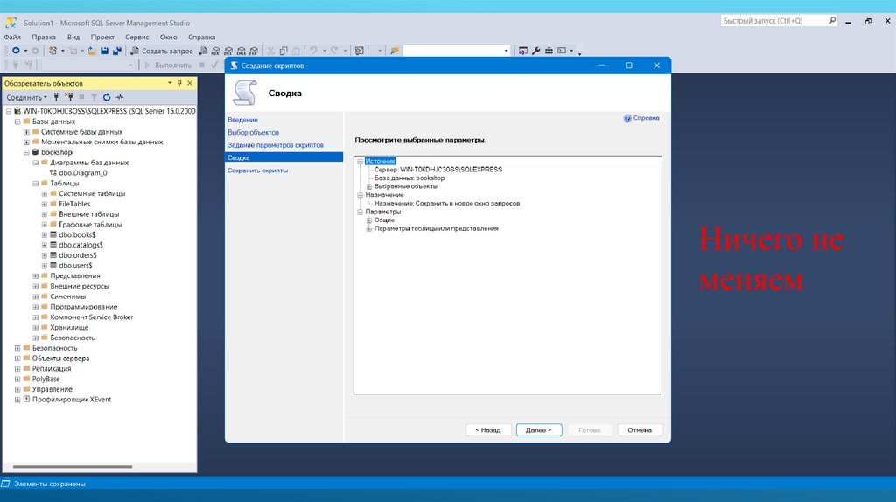This screenshot has width=896, height=502.
Task: Click the Выполнить execute button
Action: click(168, 65)
